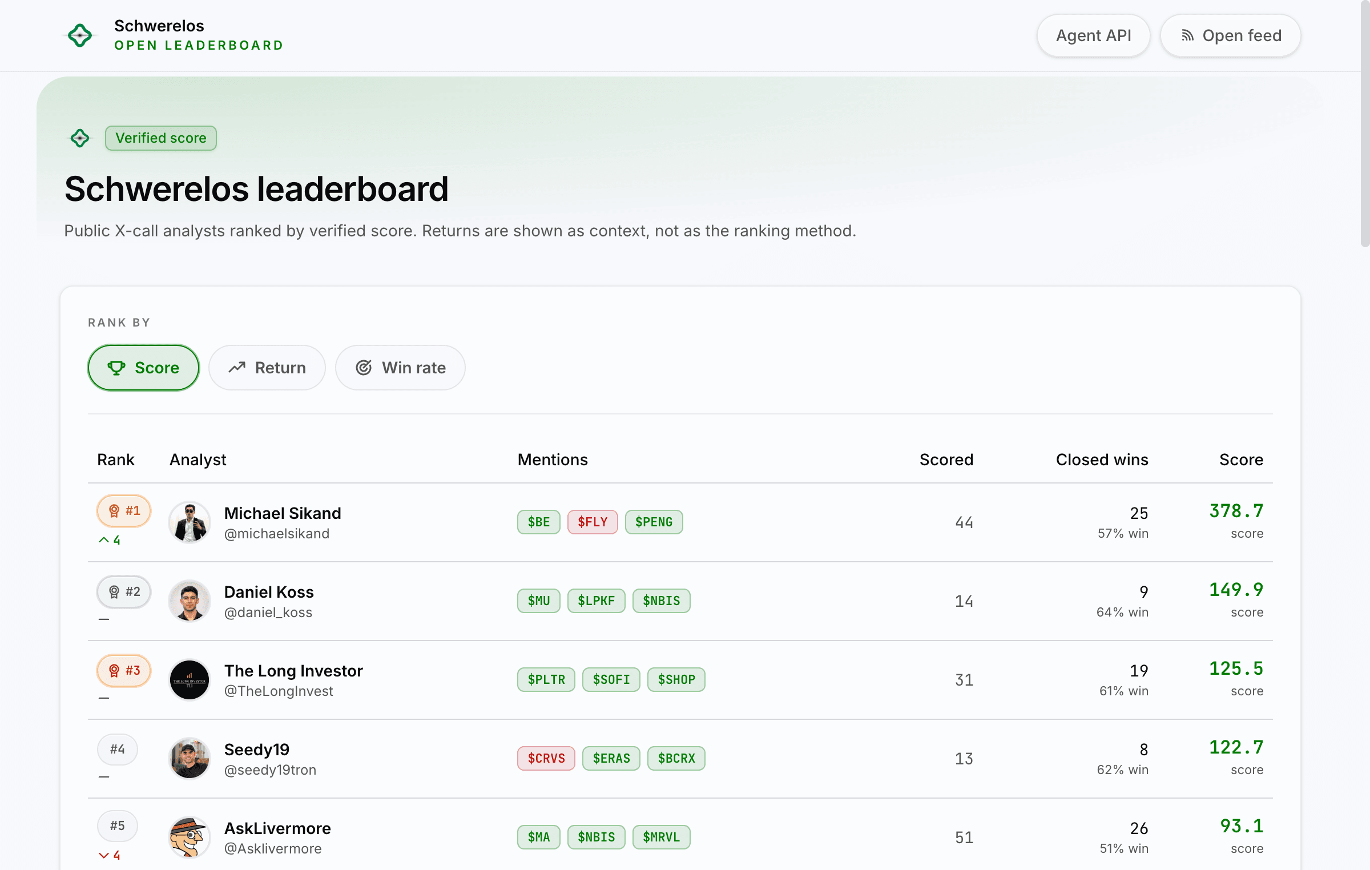Image resolution: width=1370 pixels, height=870 pixels.
Task: Click the Closed wins column header
Action: [x=1102, y=460]
